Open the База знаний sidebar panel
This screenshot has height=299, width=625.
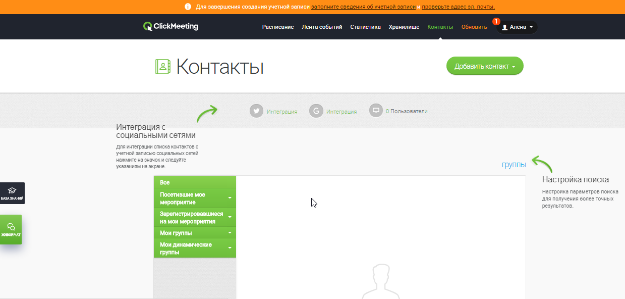[11, 193]
